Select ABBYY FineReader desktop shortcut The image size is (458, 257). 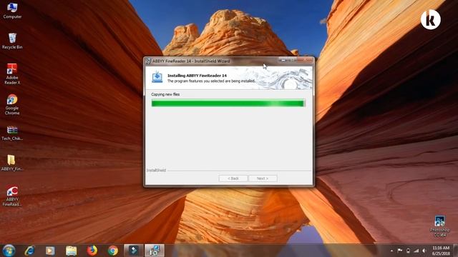(x=12, y=196)
